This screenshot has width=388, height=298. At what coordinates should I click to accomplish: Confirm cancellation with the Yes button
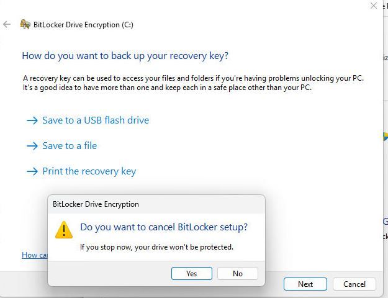[192, 274]
